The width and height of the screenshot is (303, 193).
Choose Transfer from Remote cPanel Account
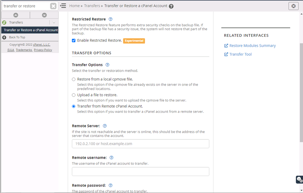coord(74,106)
